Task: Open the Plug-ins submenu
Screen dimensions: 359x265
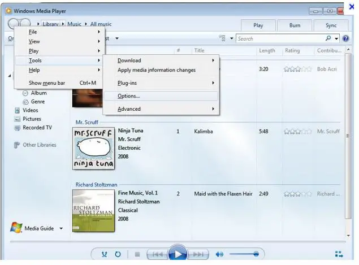Action: pos(161,83)
